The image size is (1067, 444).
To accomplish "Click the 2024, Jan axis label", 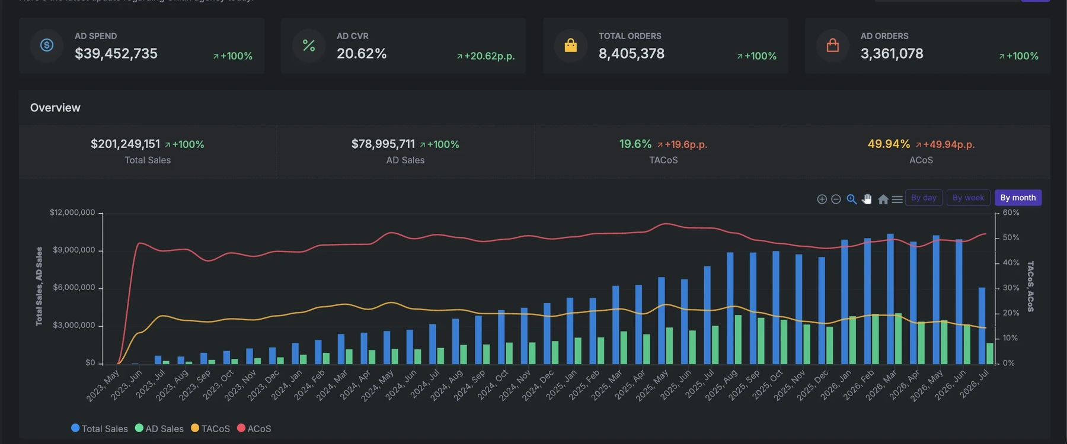I will (x=287, y=385).
